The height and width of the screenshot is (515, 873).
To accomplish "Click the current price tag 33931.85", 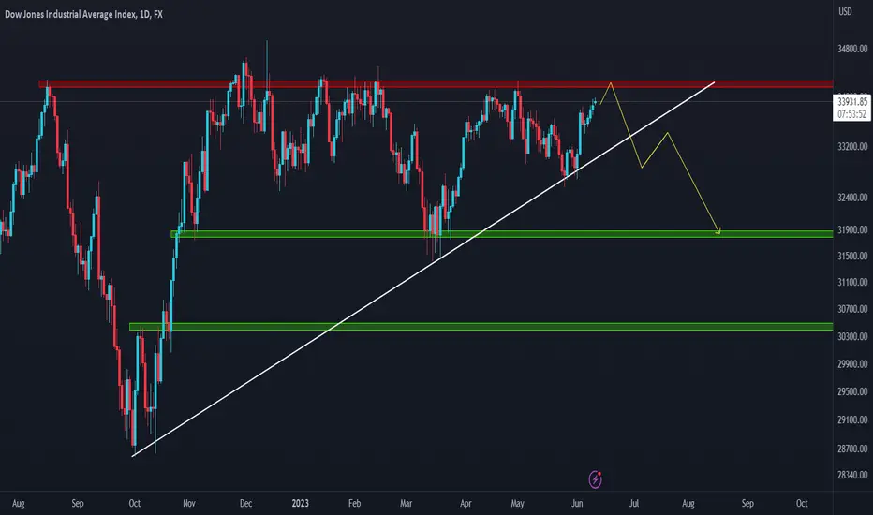I will click(x=852, y=101).
